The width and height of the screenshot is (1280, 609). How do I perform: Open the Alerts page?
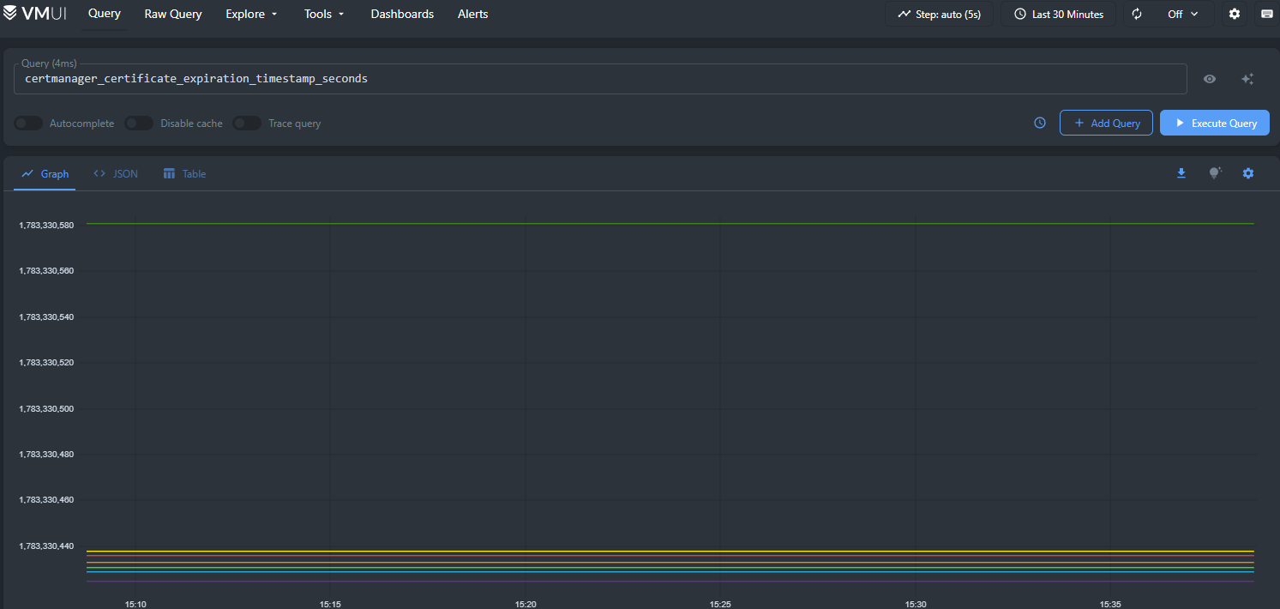473,14
